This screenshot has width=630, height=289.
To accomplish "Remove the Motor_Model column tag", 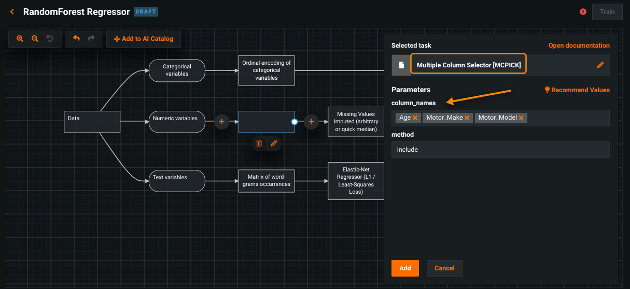I will [x=521, y=118].
